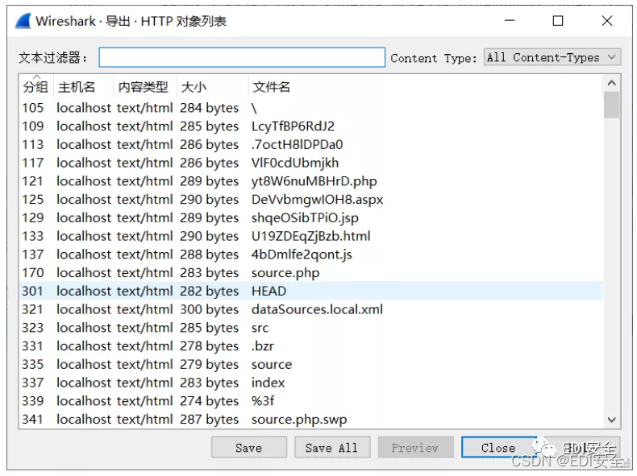Click the Save button
637x476 pixels.
click(x=248, y=448)
